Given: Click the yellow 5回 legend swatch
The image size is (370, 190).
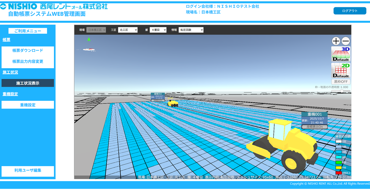Looking at the screenshot, I should coord(338,167).
